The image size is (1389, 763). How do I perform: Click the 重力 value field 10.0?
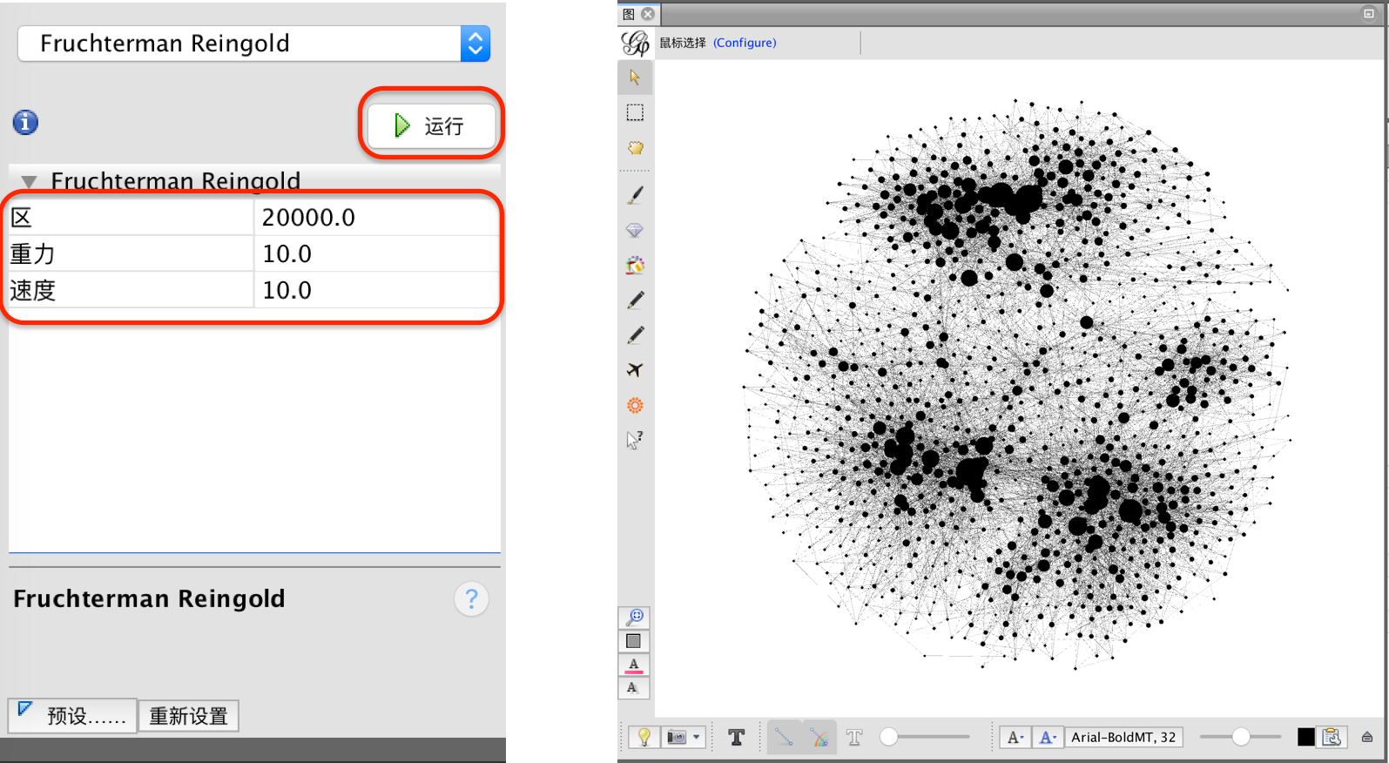pyautogui.click(x=376, y=254)
